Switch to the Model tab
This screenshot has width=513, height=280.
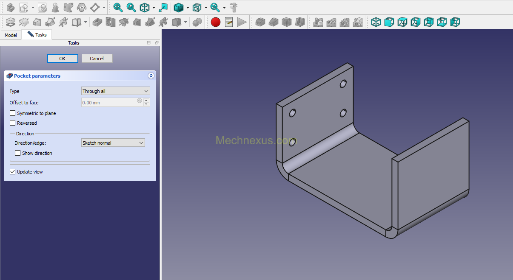pyautogui.click(x=11, y=35)
